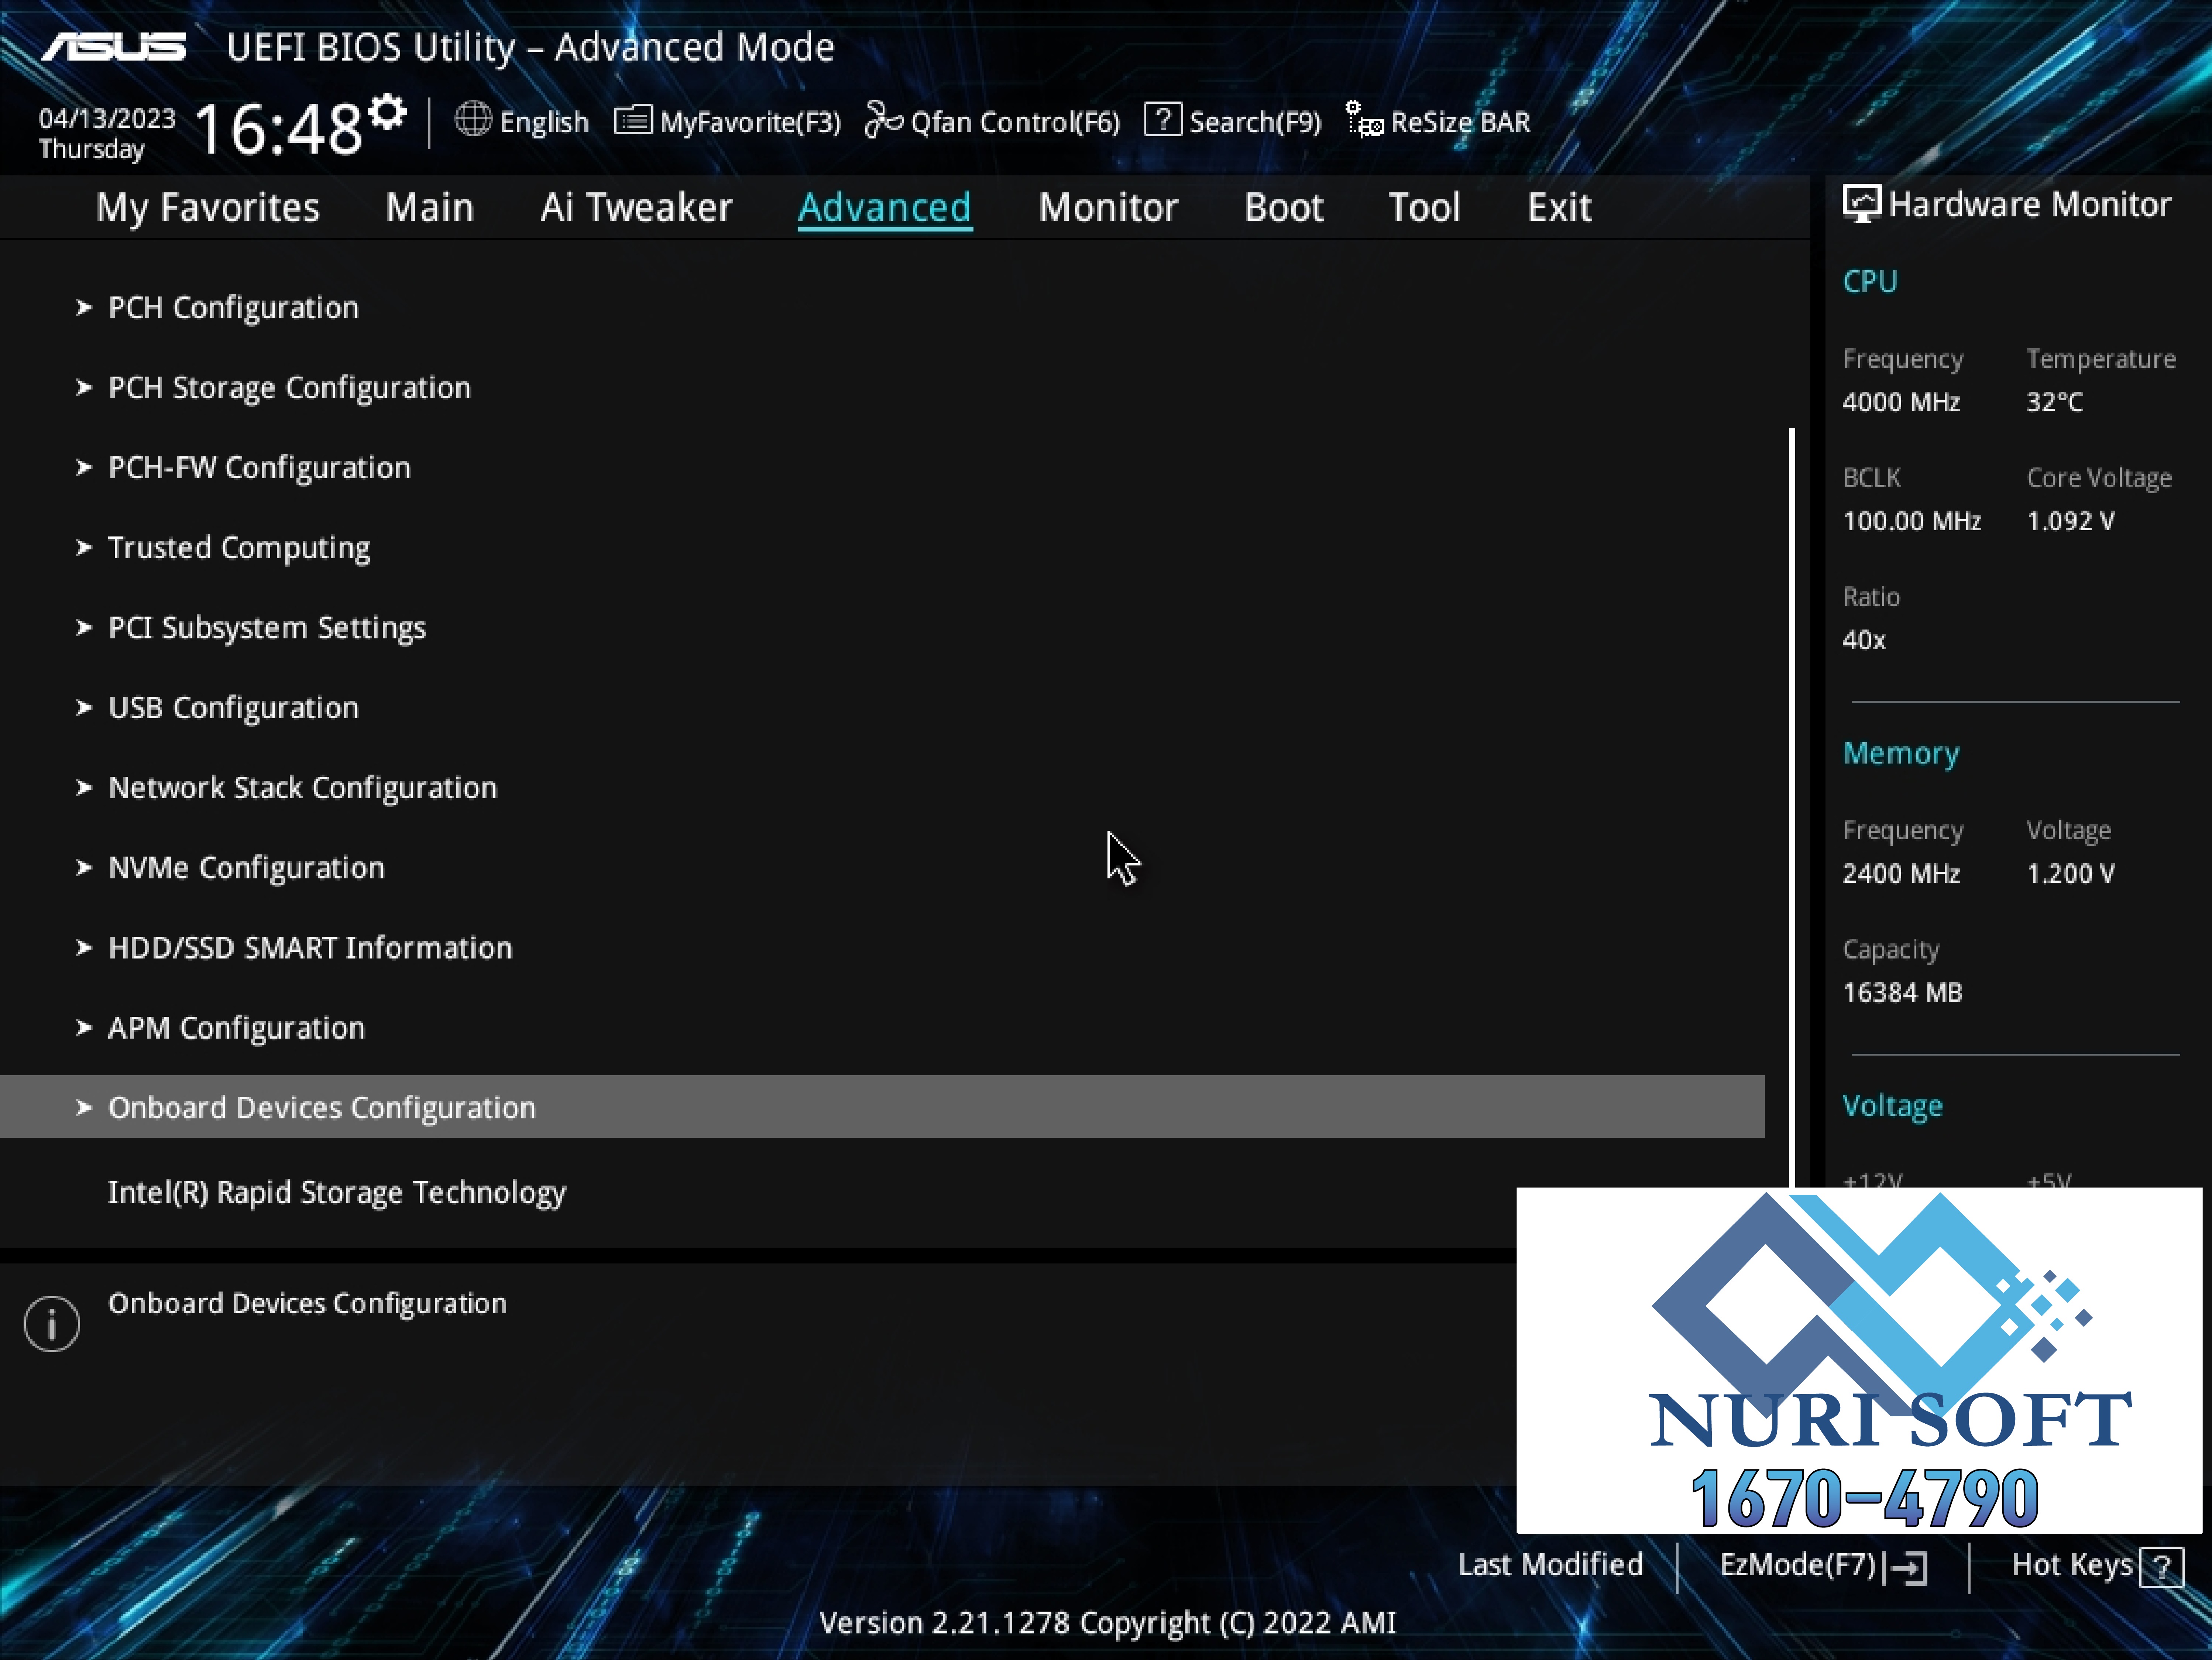Open Onboard Devices Configuration entry
2212x1660 pixels.
click(882, 1107)
